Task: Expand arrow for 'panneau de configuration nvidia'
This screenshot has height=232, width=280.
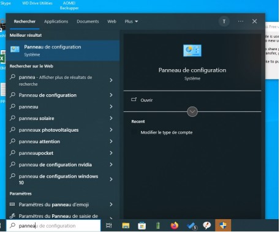Action: 111,165
